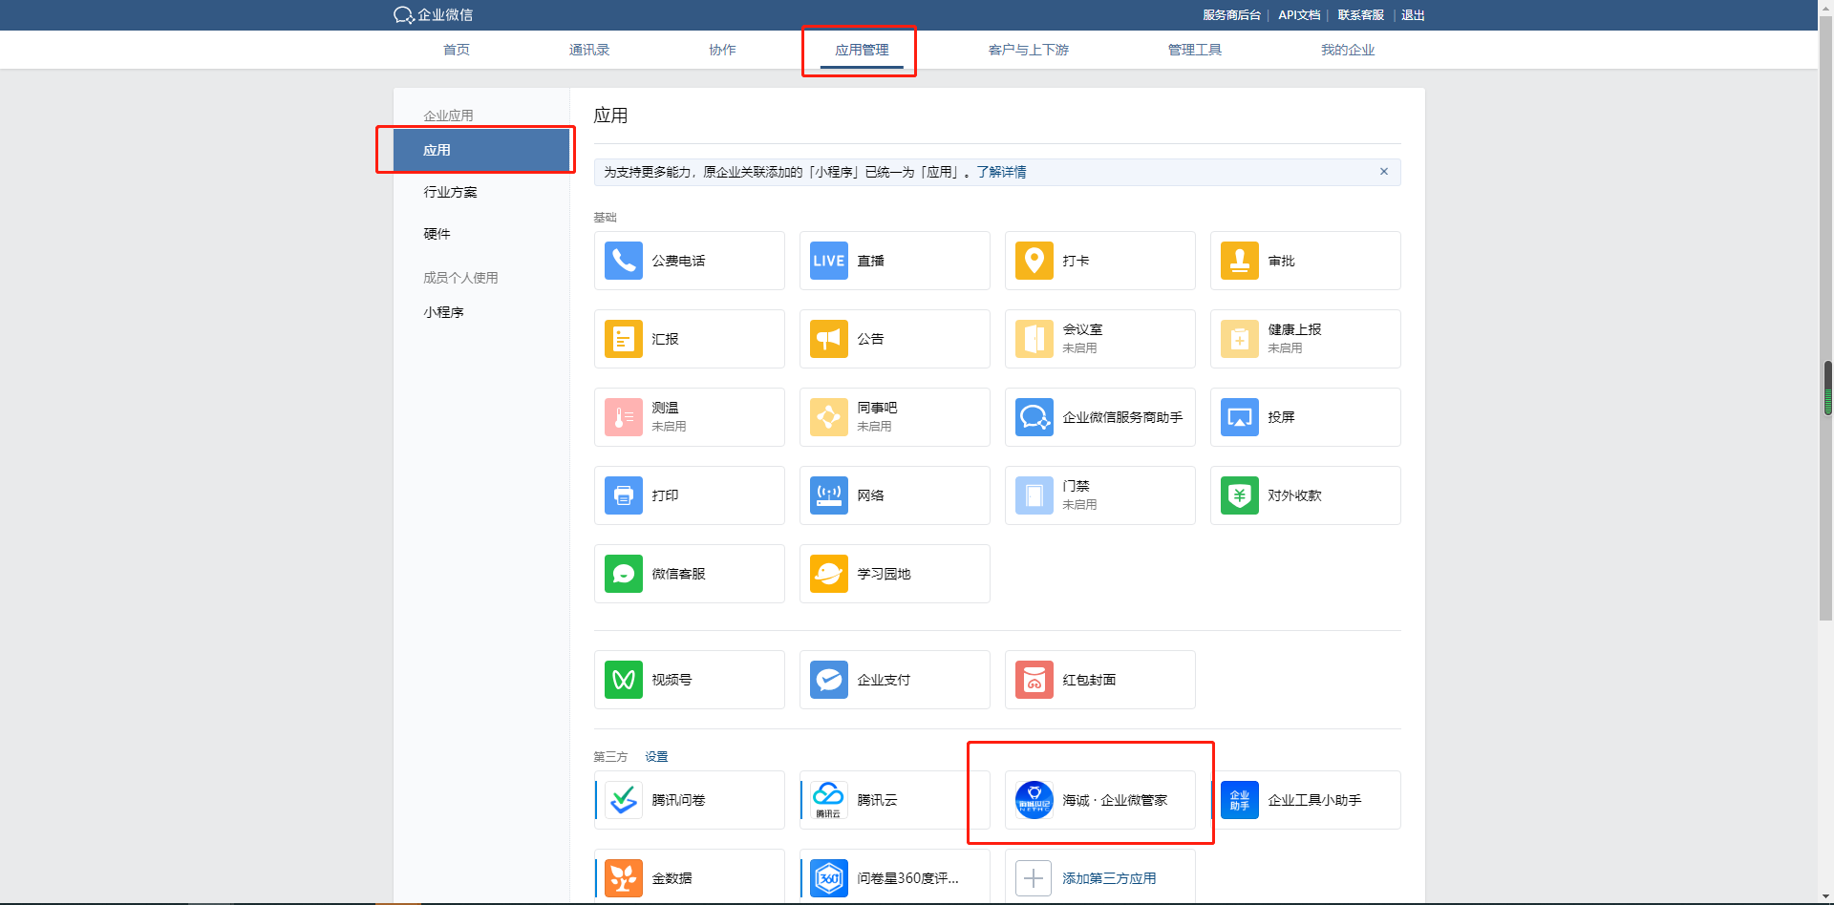Click the 企业支付 icon
1834x905 pixels.
pyautogui.click(x=828, y=680)
